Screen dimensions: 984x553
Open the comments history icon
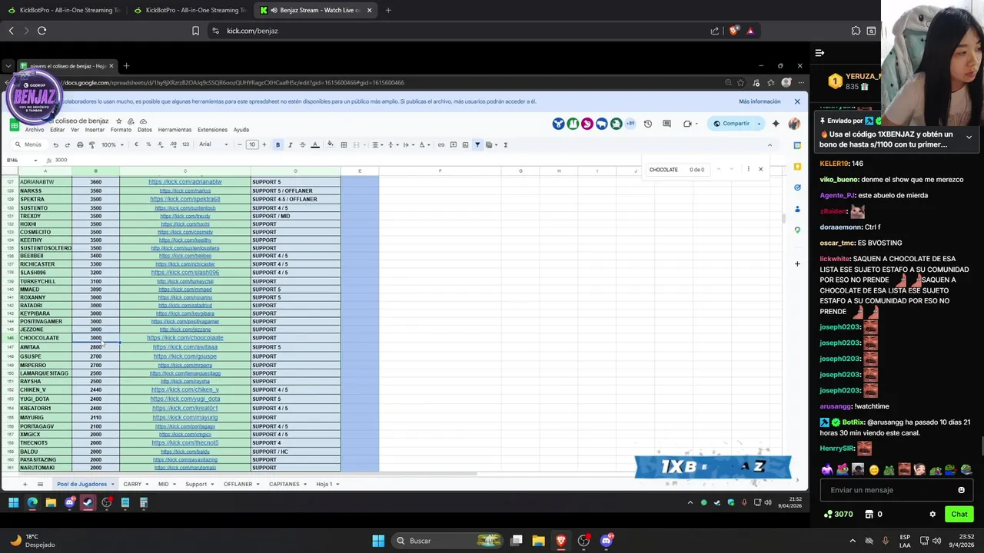coord(667,124)
